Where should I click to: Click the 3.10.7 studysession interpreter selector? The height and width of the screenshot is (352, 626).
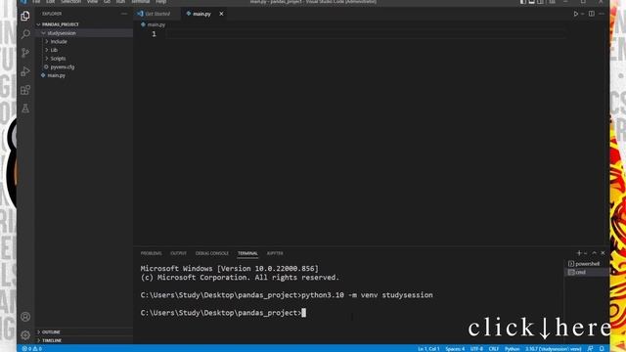point(554,349)
